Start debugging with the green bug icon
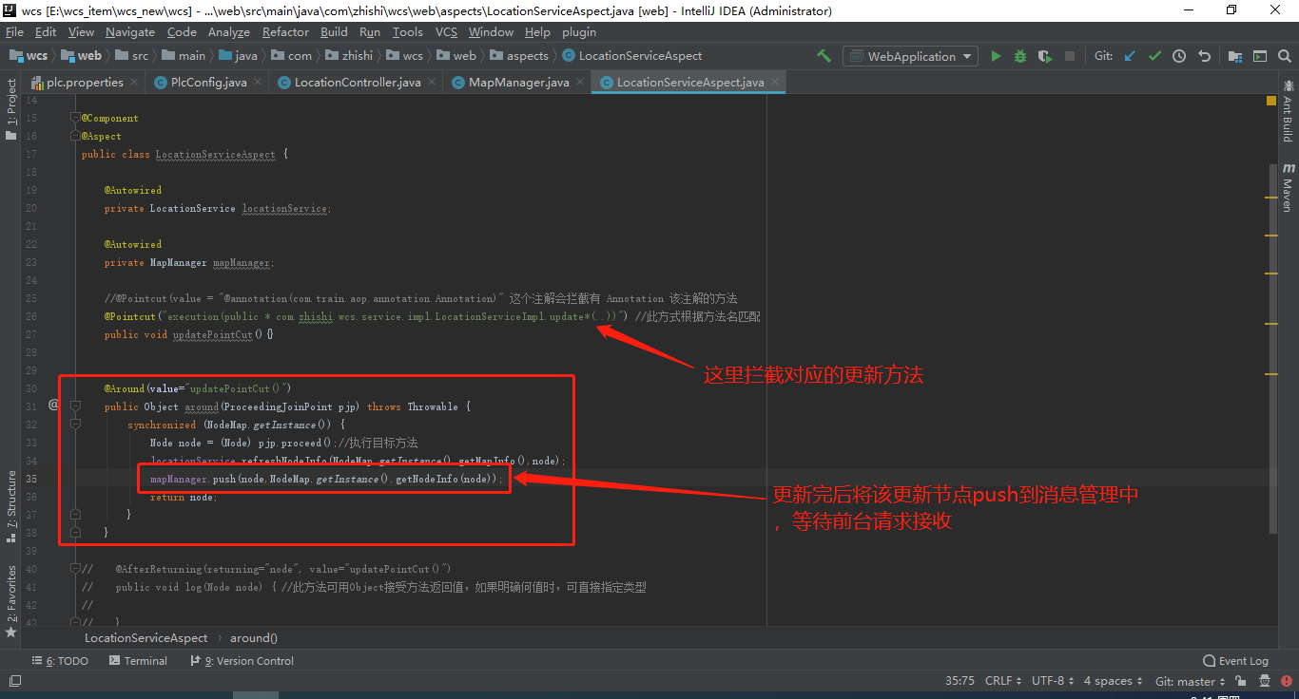Screen dimensions: 1299x699 point(1020,56)
